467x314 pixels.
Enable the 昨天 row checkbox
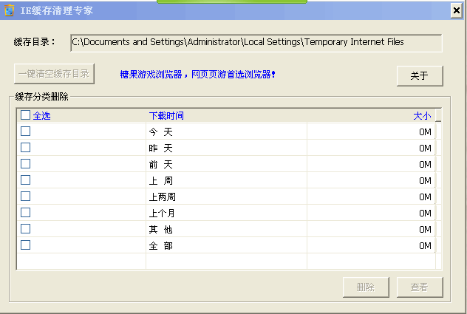tap(26, 148)
